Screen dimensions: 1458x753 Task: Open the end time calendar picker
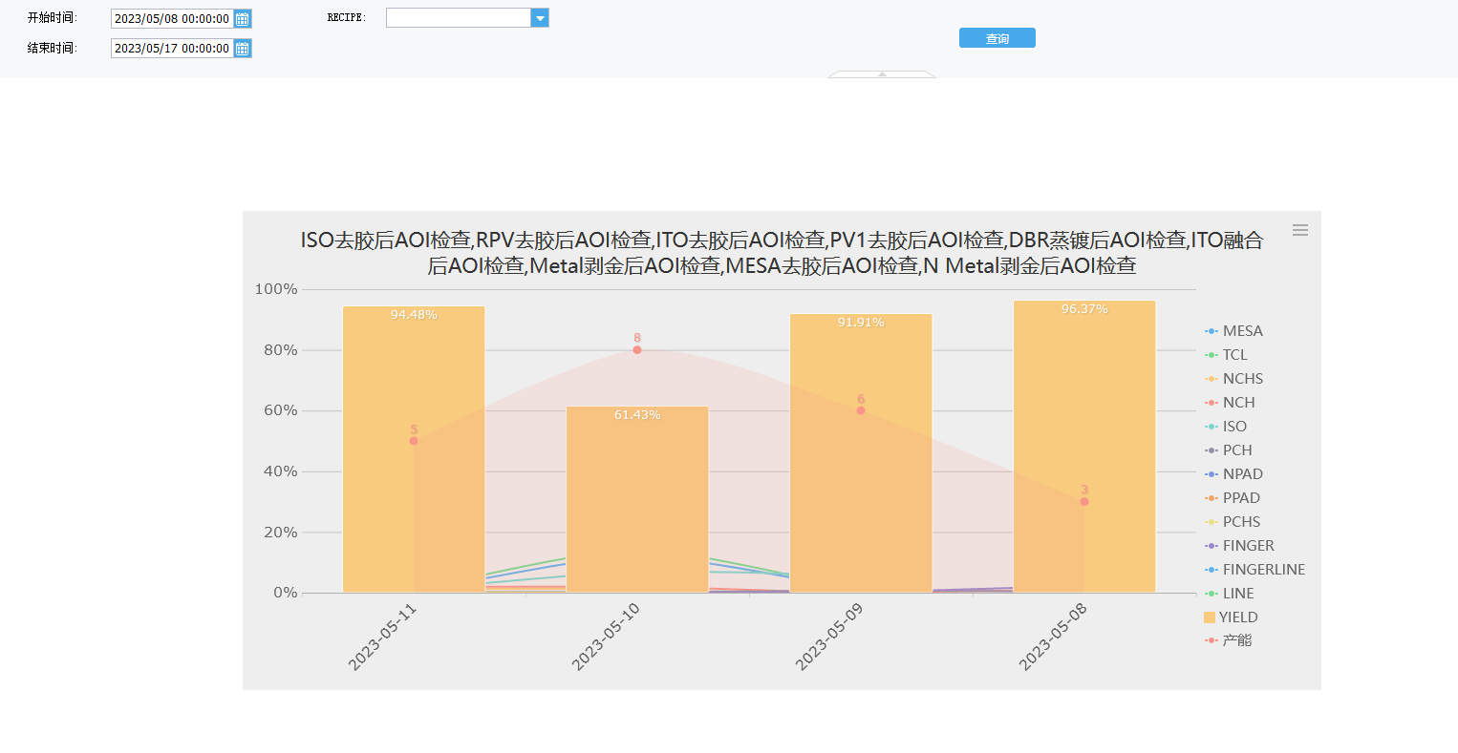[243, 49]
